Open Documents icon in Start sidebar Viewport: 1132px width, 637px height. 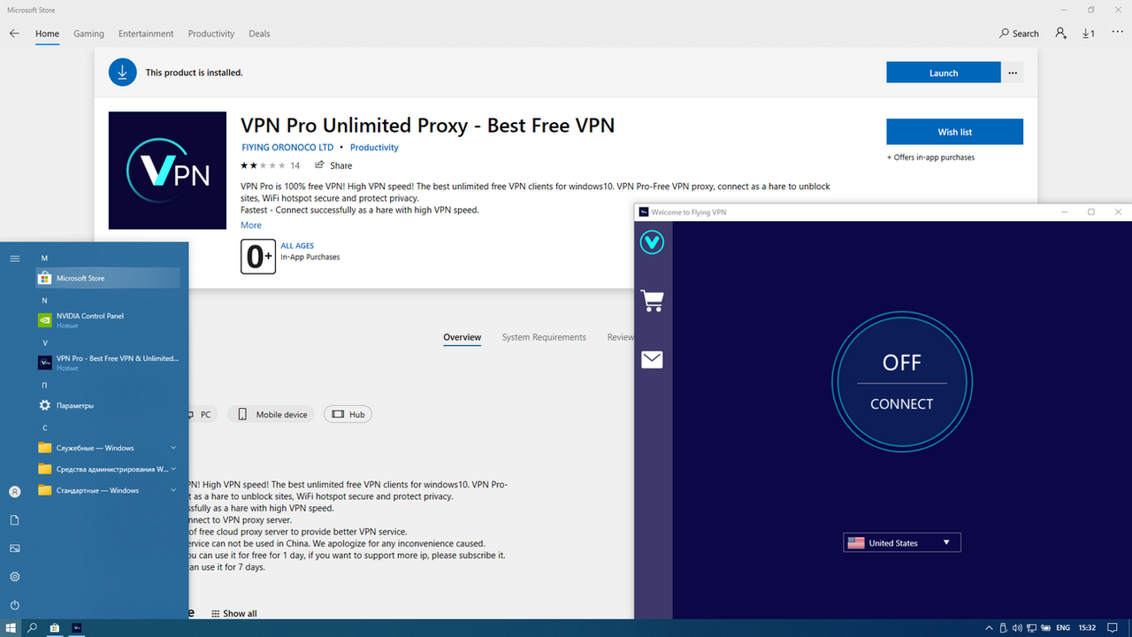pyautogui.click(x=14, y=520)
